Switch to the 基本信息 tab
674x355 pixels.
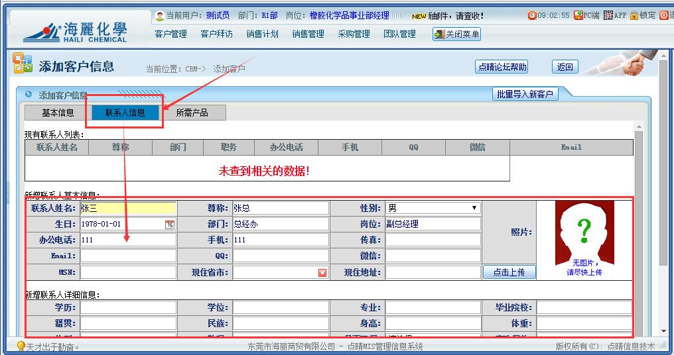pos(58,113)
